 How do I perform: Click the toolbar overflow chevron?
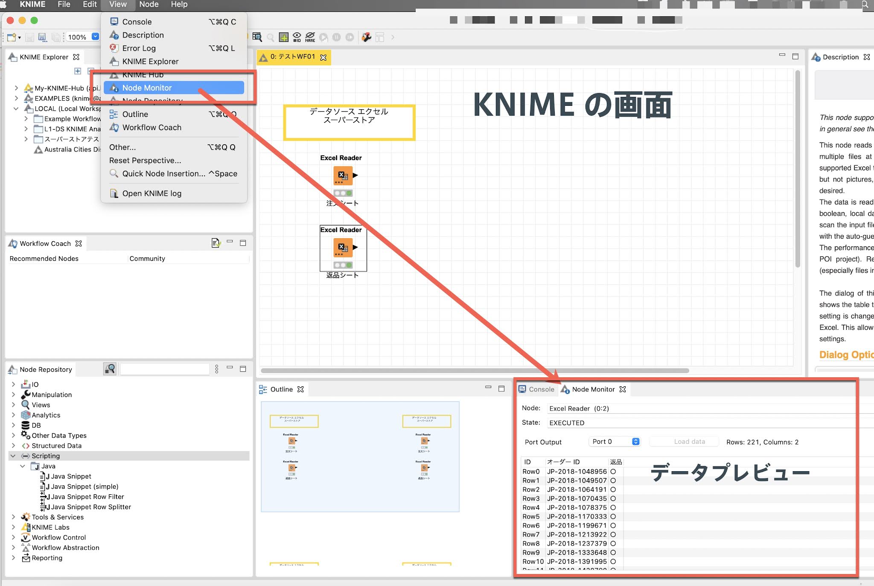[393, 37]
